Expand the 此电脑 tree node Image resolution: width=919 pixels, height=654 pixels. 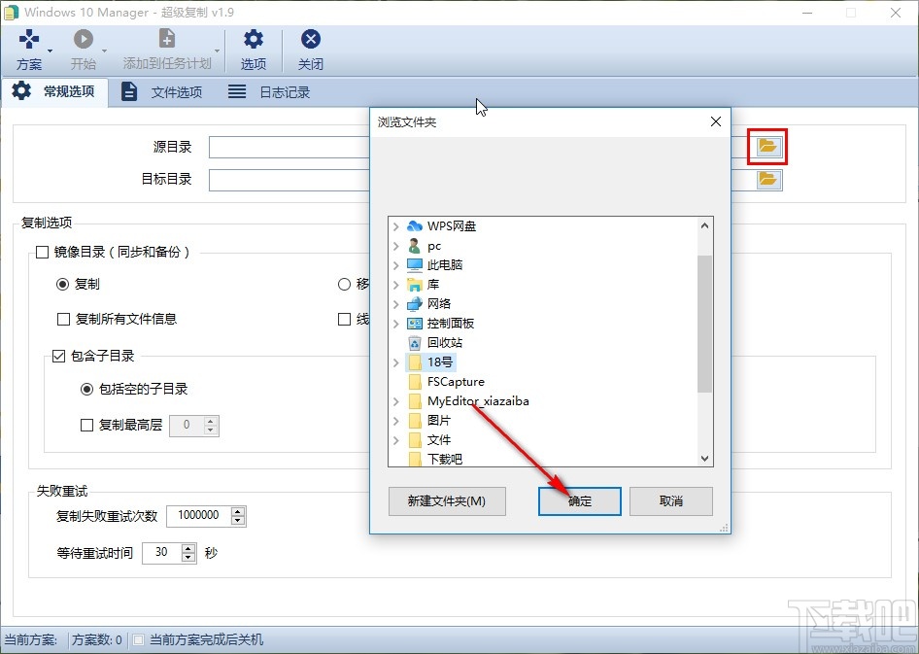coord(394,264)
